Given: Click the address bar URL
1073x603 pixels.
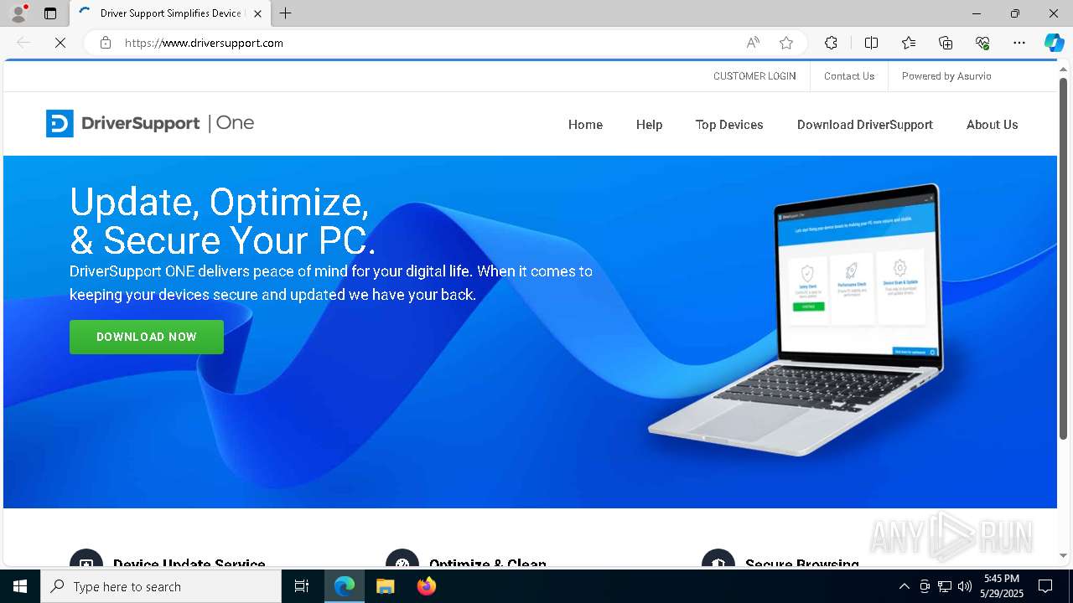Looking at the screenshot, I should coord(204,43).
